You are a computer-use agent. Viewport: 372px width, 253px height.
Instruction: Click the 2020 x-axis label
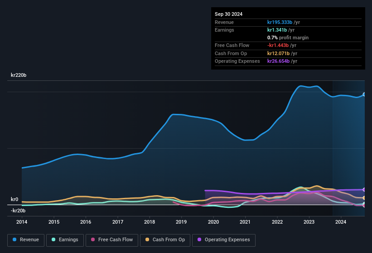point(213,222)
